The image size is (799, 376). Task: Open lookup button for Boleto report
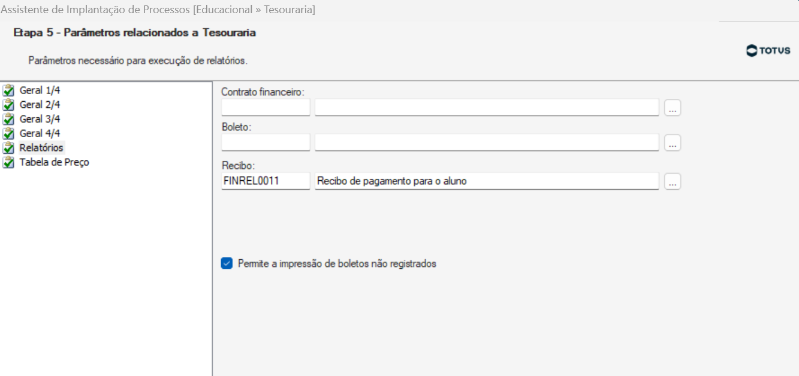click(673, 142)
